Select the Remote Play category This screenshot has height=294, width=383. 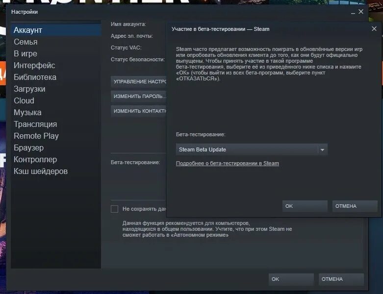(x=56, y=136)
